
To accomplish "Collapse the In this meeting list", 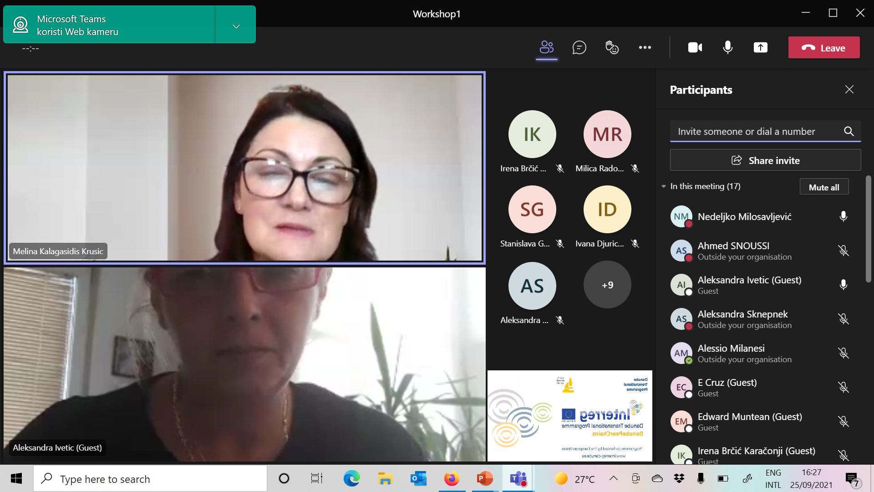I will click(664, 186).
